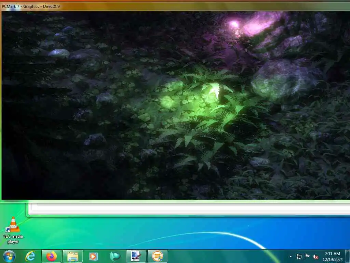Open Windows Explorer folder icon in taskbar

click(x=73, y=256)
